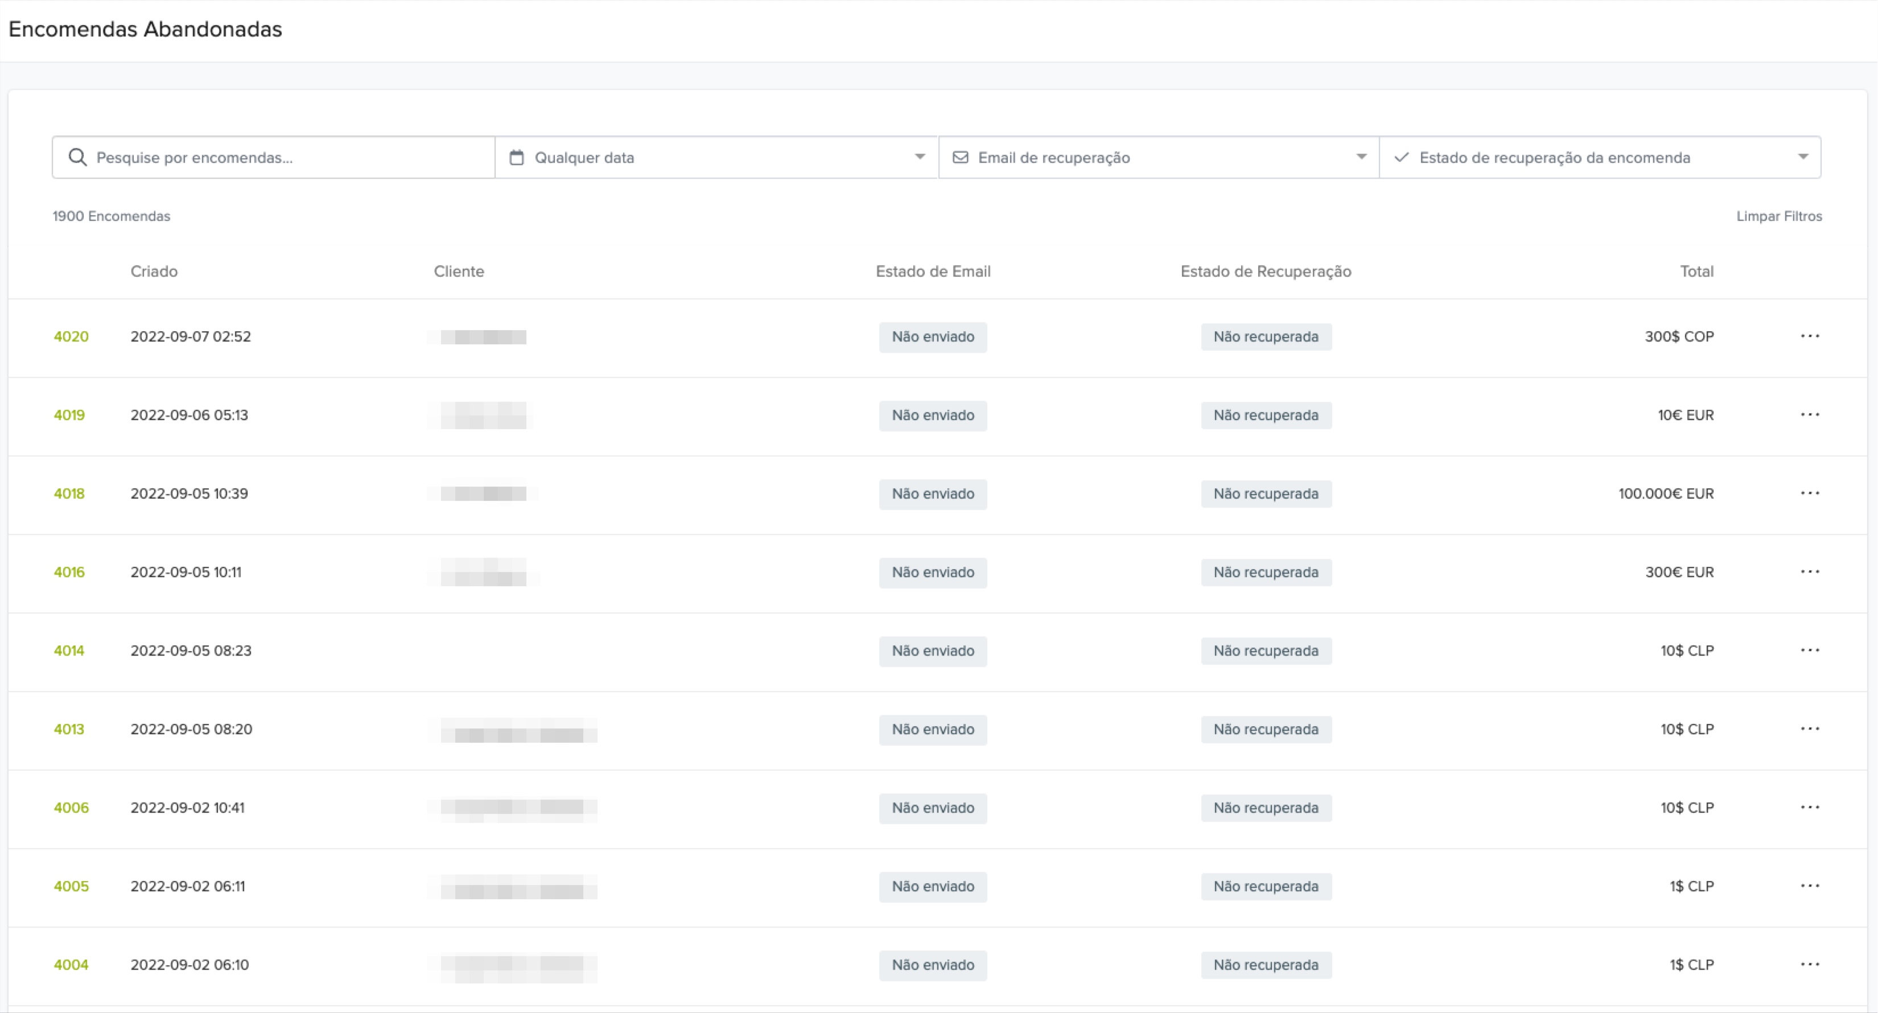Expand the Qualquer data dropdown
This screenshot has height=1013, width=1878.
click(919, 158)
